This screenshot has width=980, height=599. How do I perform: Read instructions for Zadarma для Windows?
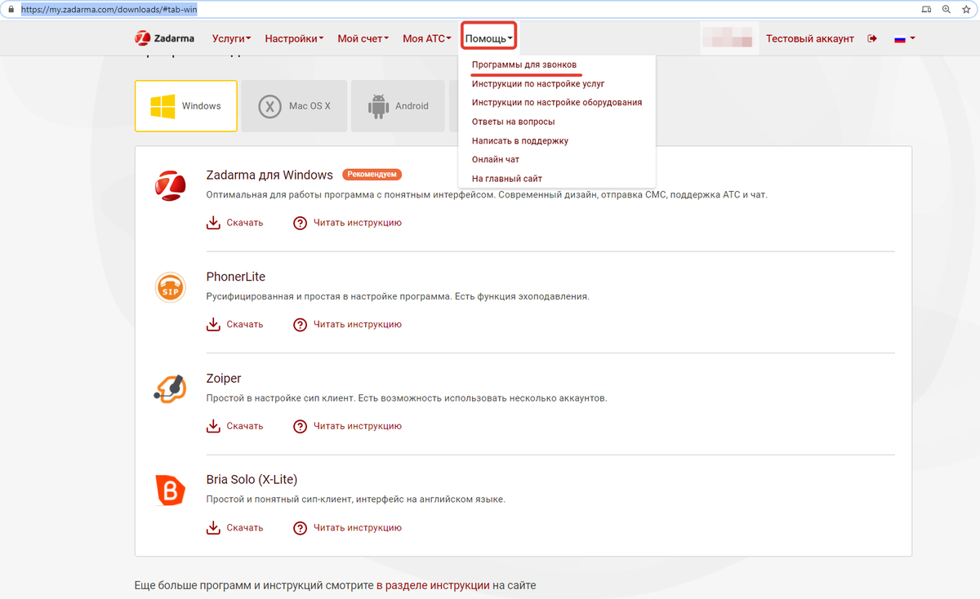click(358, 223)
